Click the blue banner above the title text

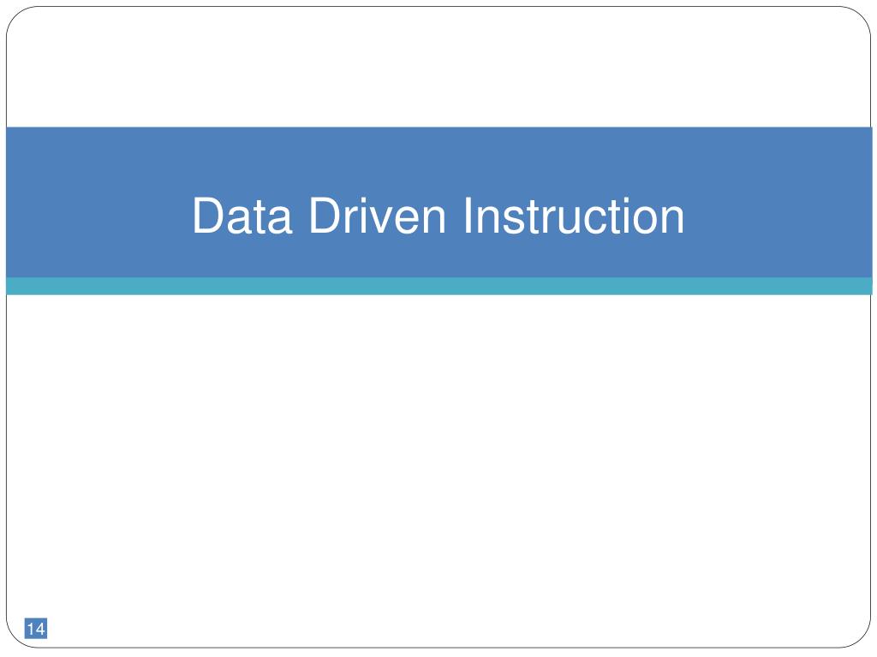pyautogui.click(x=439, y=159)
